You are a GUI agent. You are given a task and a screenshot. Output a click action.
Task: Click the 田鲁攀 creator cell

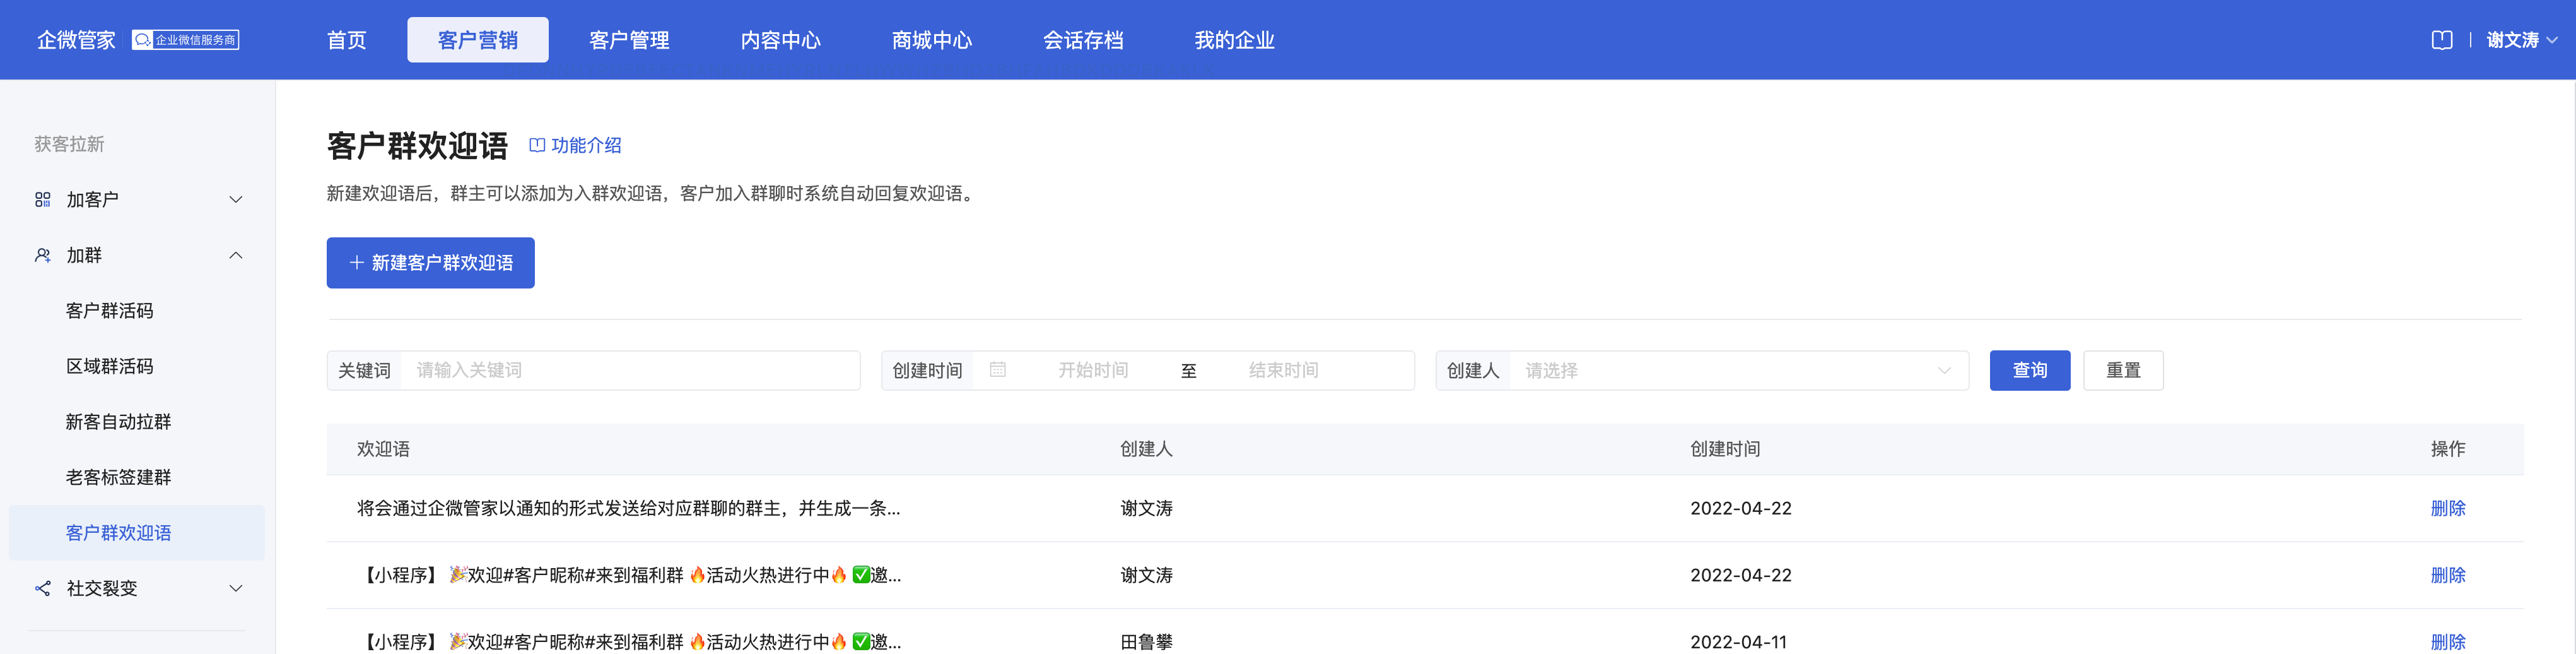point(1146,642)
